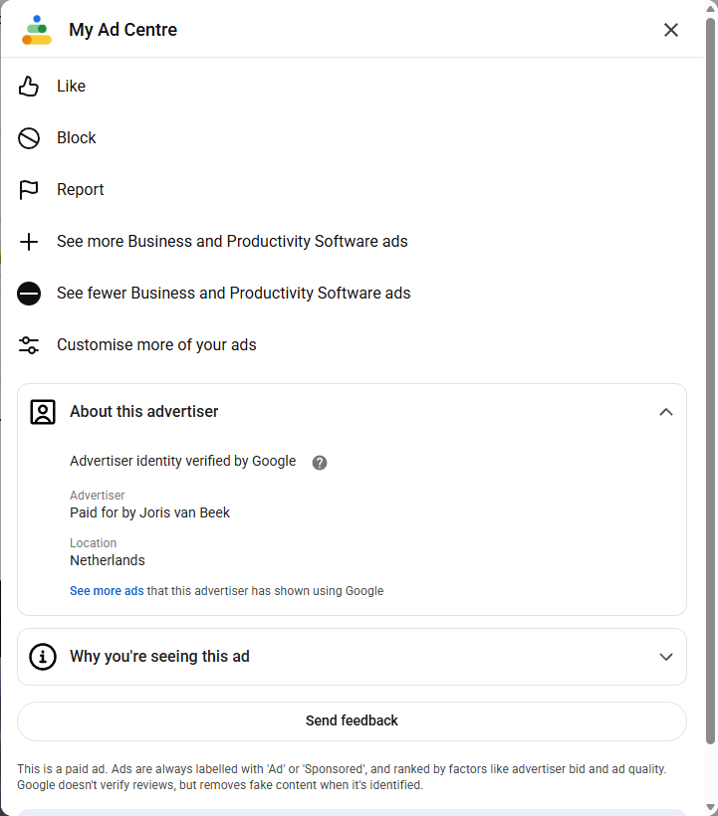Click the Customise sliders icon
Screen dimensions: 718x816
tap(29, 345)
